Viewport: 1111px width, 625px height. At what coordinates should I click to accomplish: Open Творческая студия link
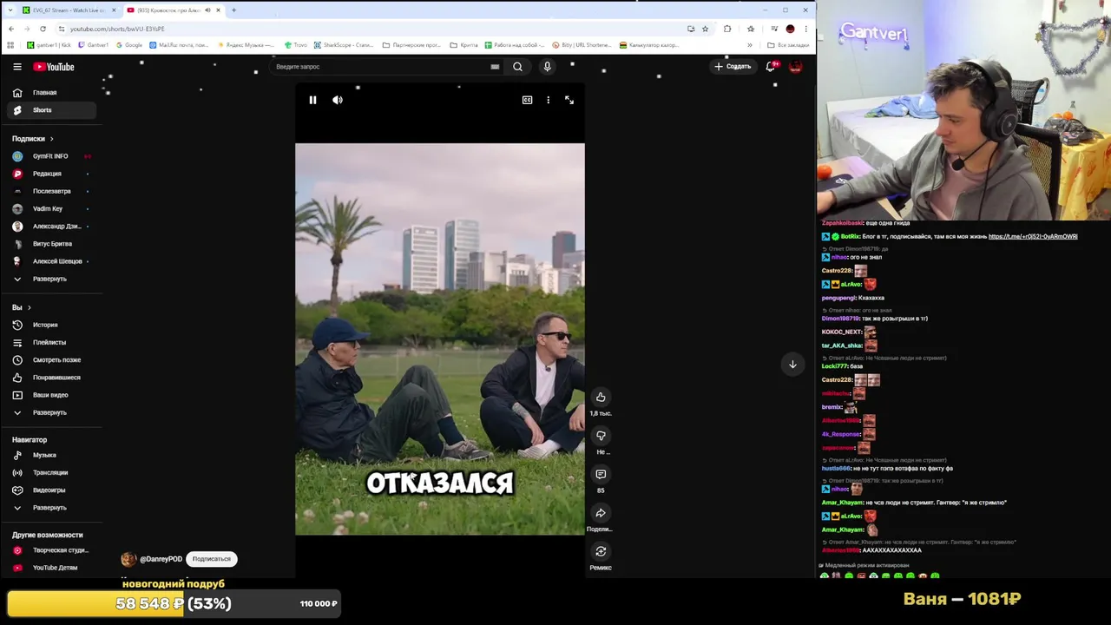click(x=52, y=550)
